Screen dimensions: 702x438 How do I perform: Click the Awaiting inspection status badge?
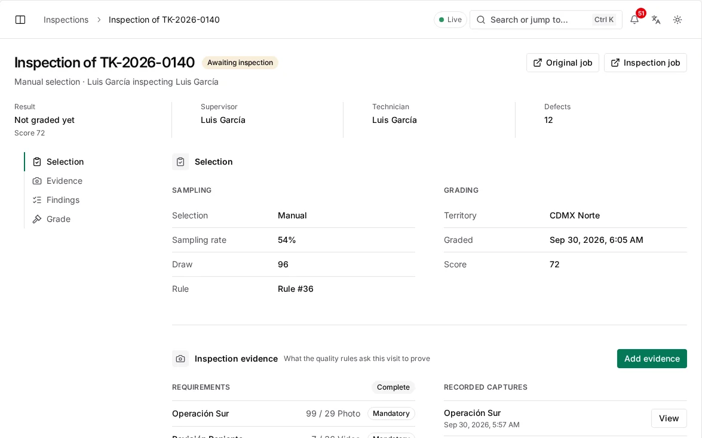(240, 63)
